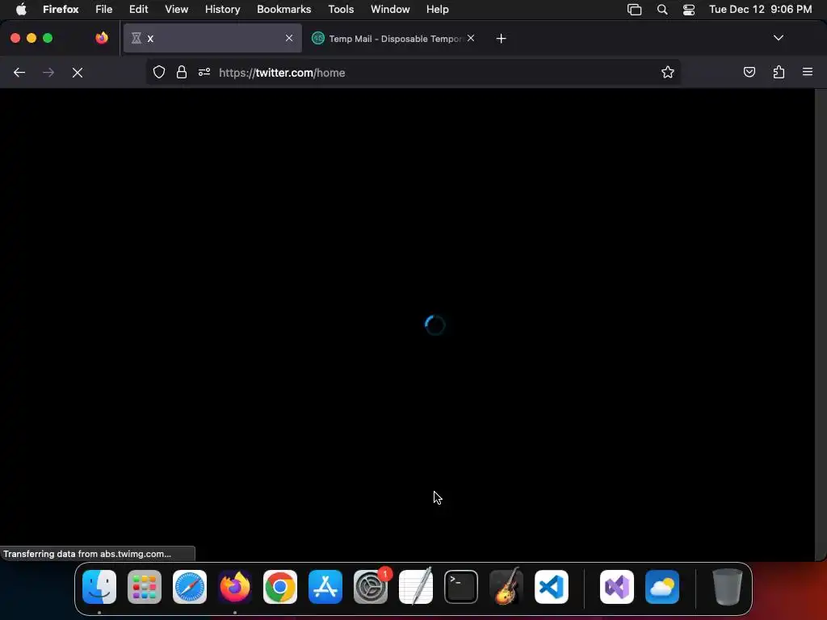Viewport: 827px width, 620px height.
Task: Close the X twitter tab
Action: (289, 38)
